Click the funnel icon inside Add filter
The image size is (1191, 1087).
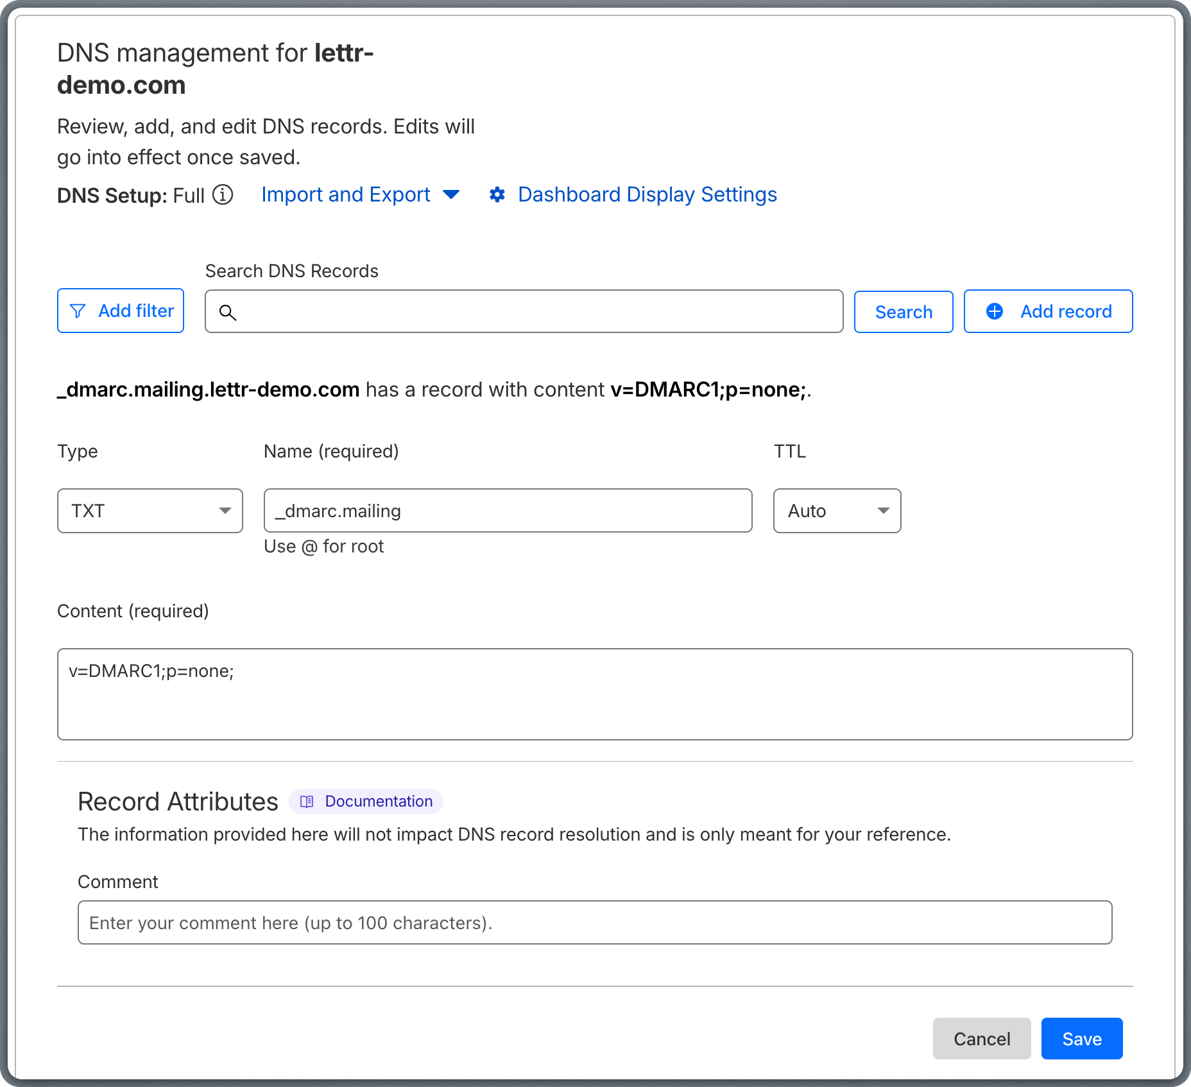tap(78, 311)
